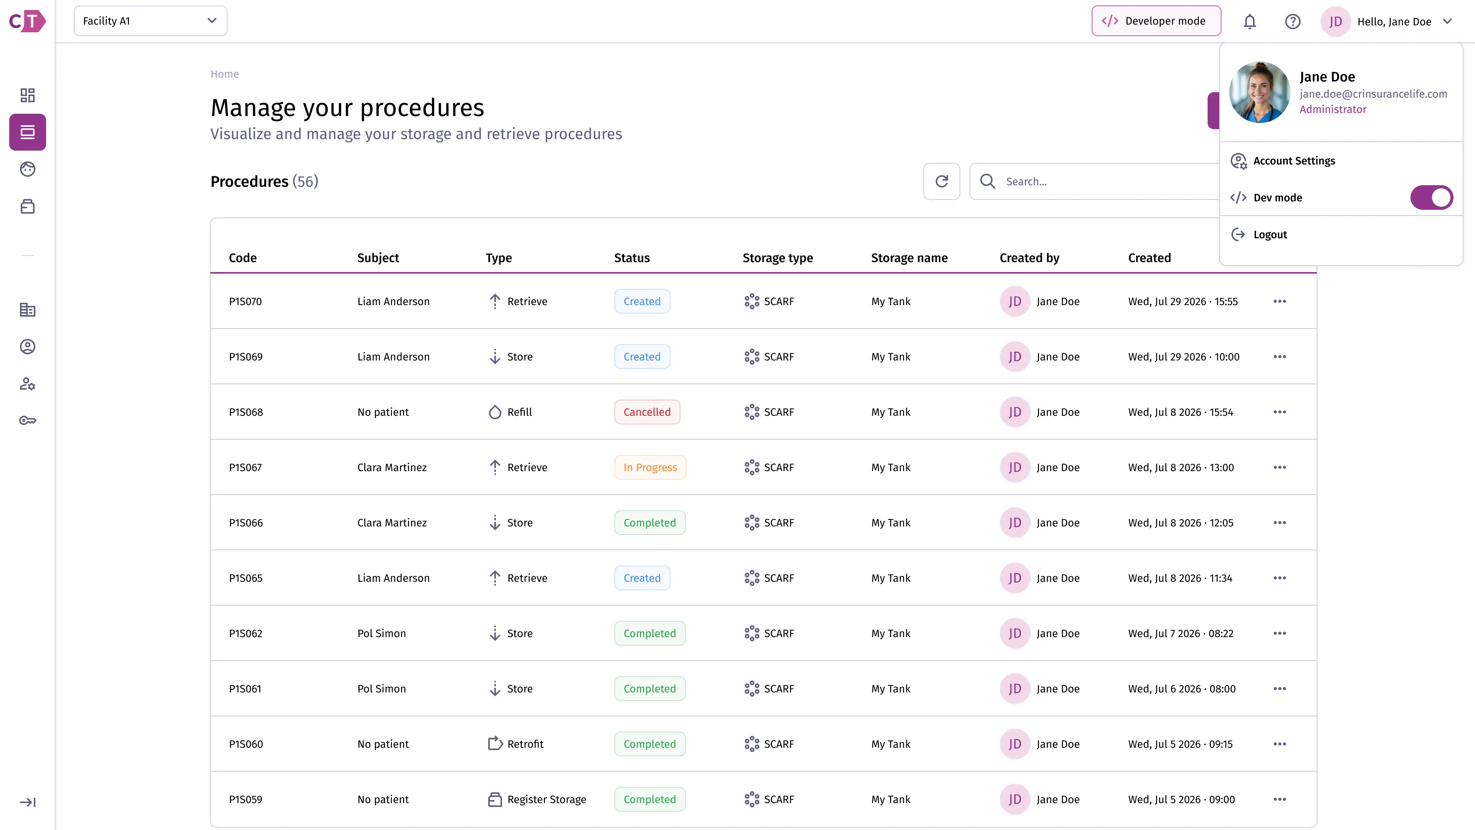Click the JD avatar in row P1S065
This screenshot has width=1475, height=830.
point(1014,578)
